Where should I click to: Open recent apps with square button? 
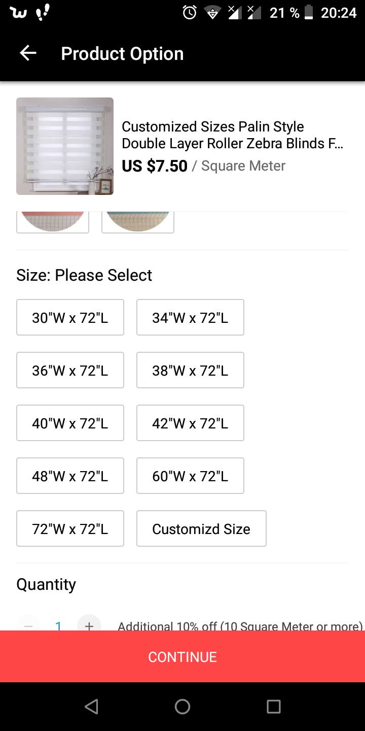coord(273,706)
